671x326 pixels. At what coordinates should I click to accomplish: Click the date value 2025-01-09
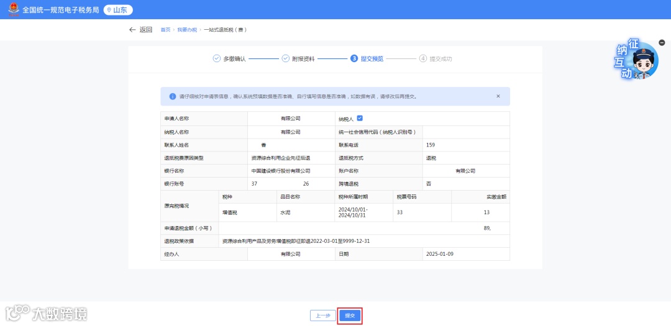[440, 254]
